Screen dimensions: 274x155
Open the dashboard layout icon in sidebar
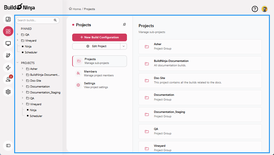pos(8,19)
